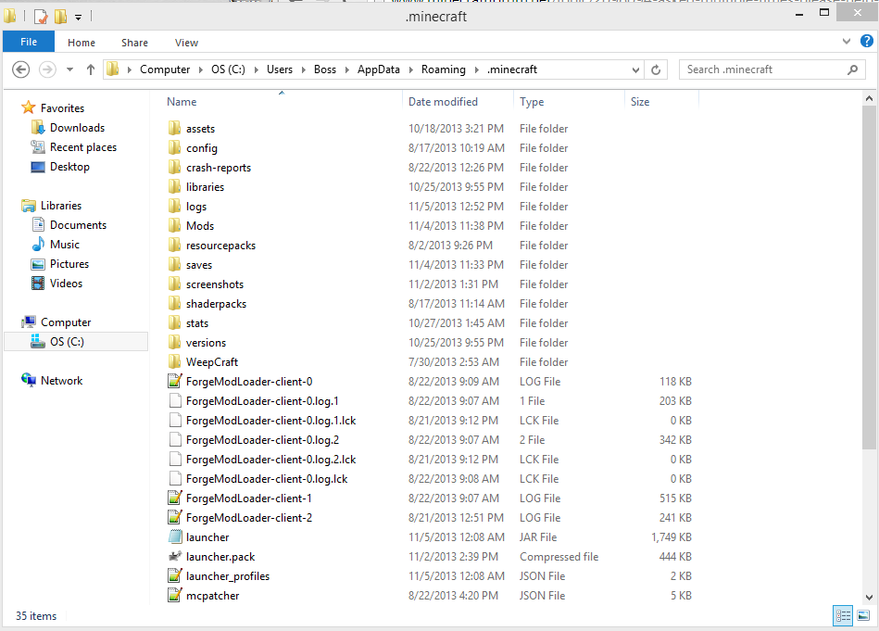
Task: Expand breadcrumb arrow after Roaming
Action: 476,69
